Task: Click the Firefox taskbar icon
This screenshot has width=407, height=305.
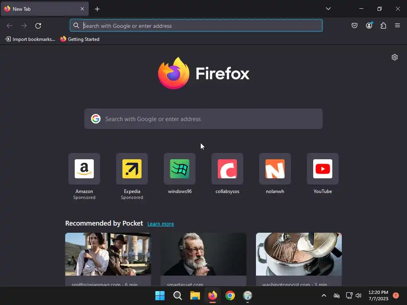Action: (x=213, y=295)
